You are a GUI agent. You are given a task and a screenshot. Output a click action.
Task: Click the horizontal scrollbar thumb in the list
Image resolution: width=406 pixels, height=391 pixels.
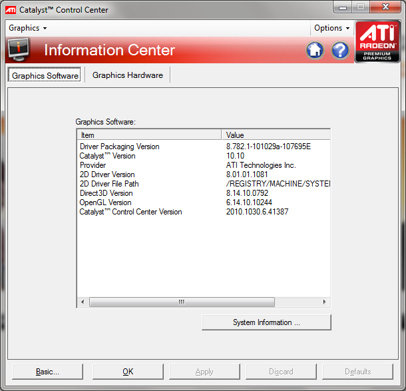(x=182, y=302)
